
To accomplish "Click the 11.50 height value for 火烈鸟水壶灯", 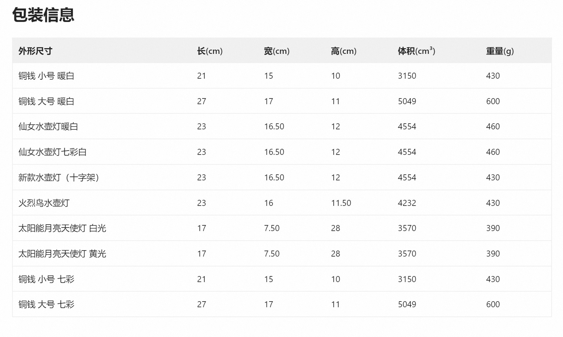I will [341, 203].
